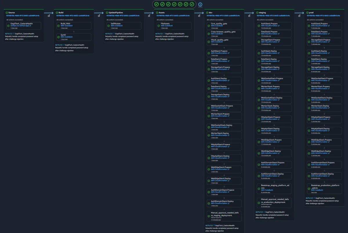Viewport: 348px width, 233px height.
Task: Toggle the transition lock between Source and Build
Action: 49,16
